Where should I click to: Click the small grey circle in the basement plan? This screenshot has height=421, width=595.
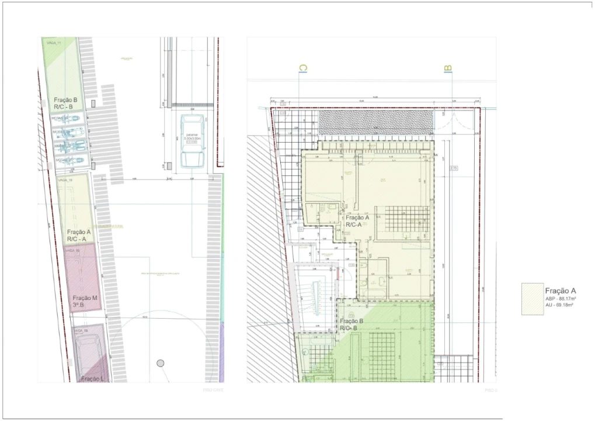(161, 363)
